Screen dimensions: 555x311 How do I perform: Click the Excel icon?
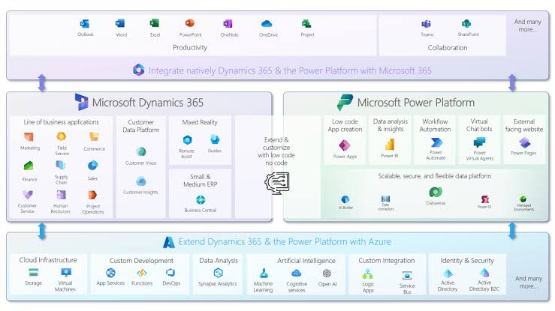point(154,24)
